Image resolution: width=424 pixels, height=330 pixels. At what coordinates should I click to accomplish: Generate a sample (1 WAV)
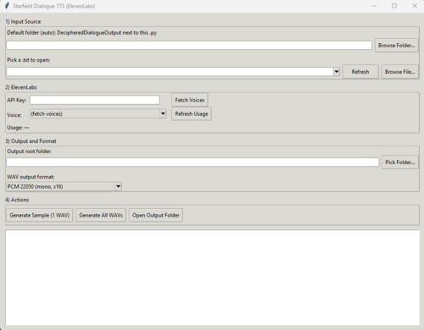[x=40, y=215]
